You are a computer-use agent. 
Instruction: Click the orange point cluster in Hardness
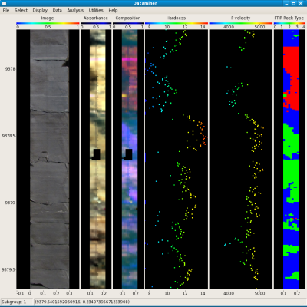[x=203, y=134]
